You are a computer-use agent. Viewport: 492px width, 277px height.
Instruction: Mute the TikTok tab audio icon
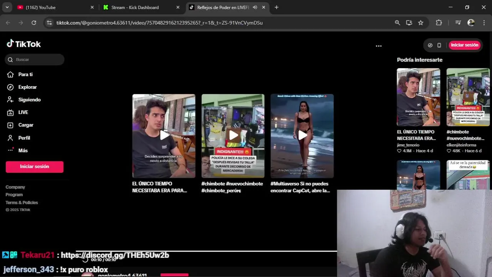[x=255, y=7]
